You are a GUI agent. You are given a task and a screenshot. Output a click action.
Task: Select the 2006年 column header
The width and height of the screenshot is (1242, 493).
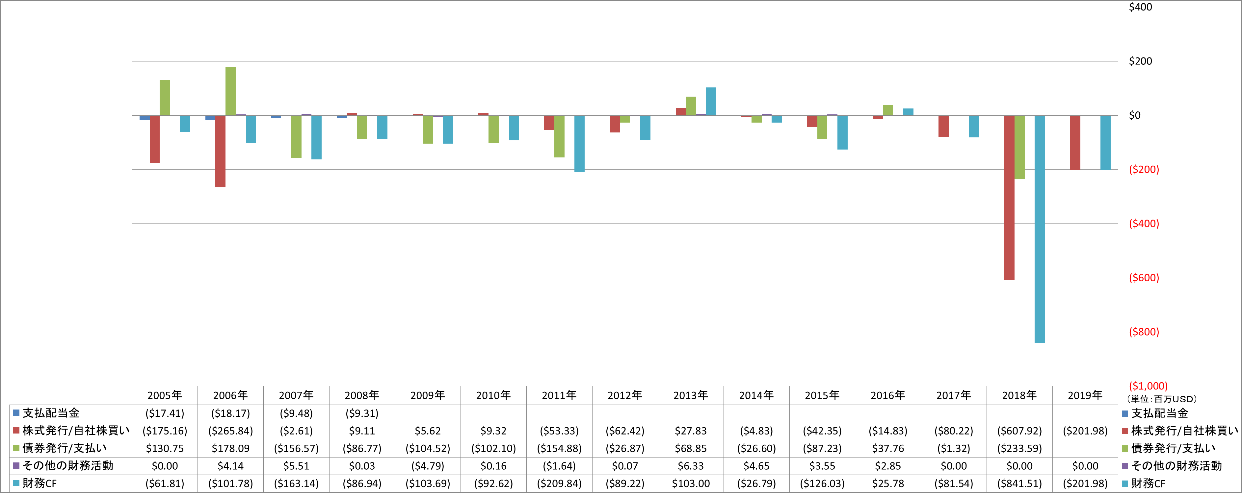(x=230, y=395)
